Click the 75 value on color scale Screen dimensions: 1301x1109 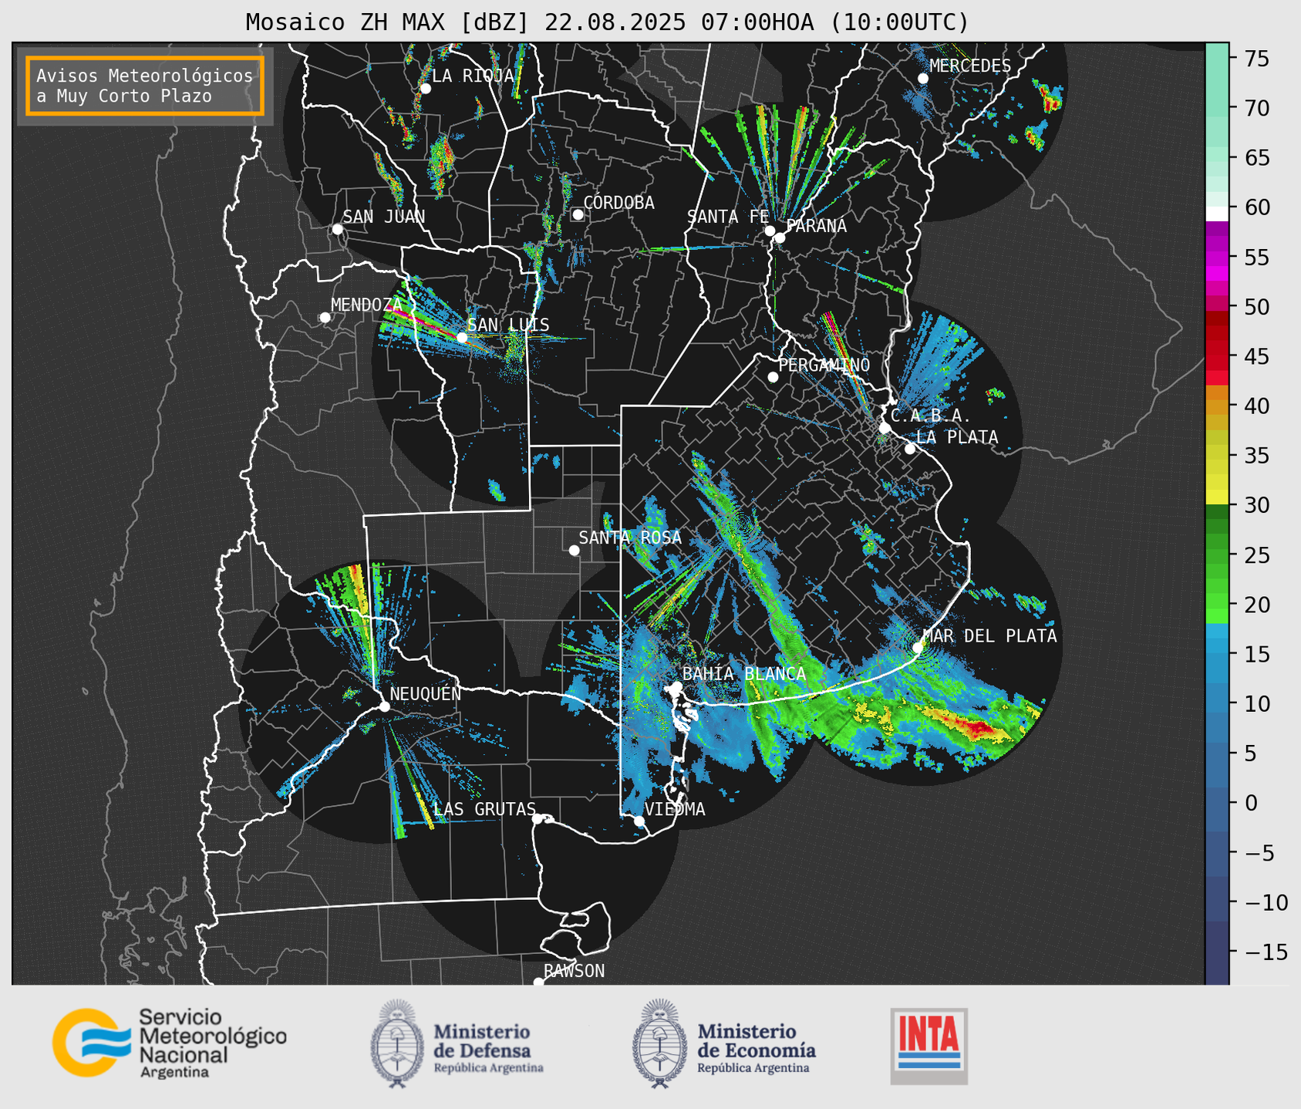pos(1257,59)
